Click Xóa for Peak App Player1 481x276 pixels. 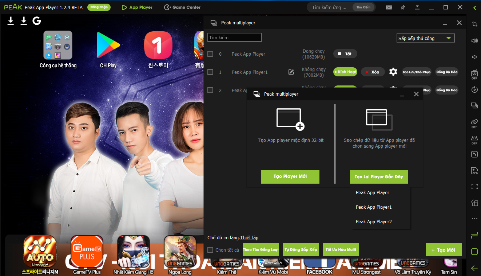[373, 72]
